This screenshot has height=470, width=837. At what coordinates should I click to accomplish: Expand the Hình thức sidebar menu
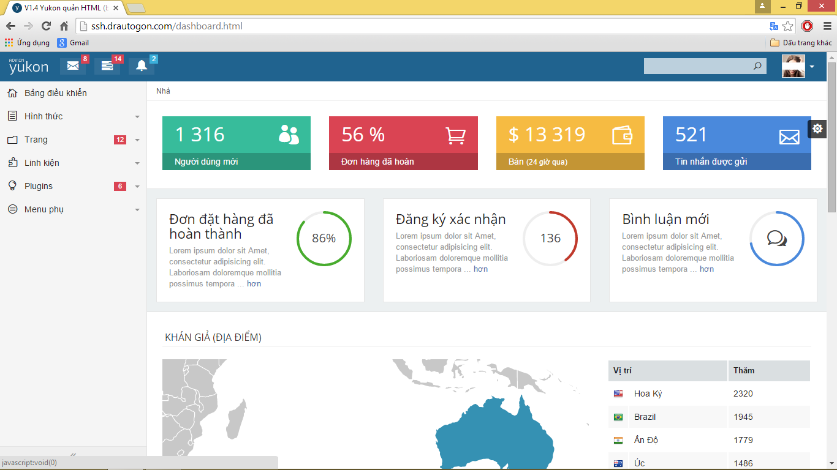(43, 116)
